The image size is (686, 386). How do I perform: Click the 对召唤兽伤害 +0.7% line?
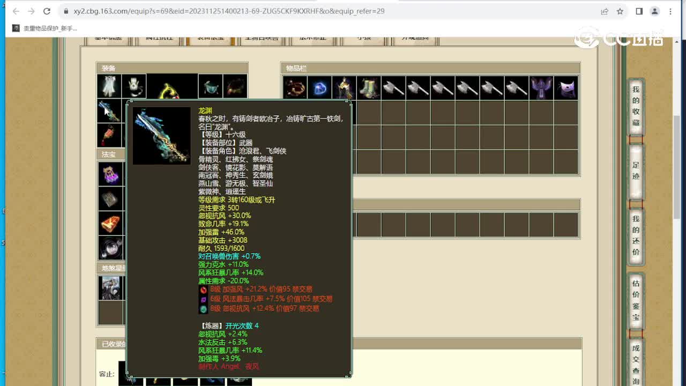click(x=229, y=256)
